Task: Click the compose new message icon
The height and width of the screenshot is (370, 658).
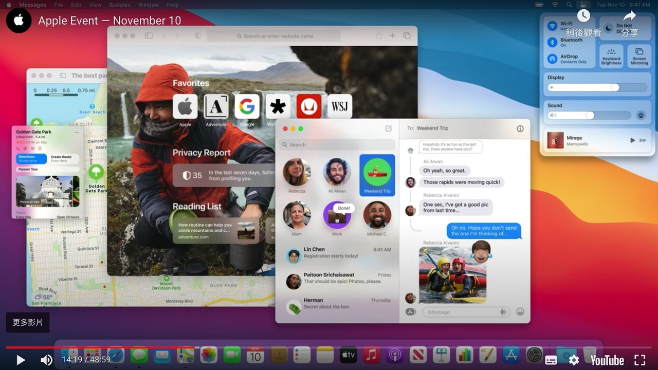Action: pos(389,128)
